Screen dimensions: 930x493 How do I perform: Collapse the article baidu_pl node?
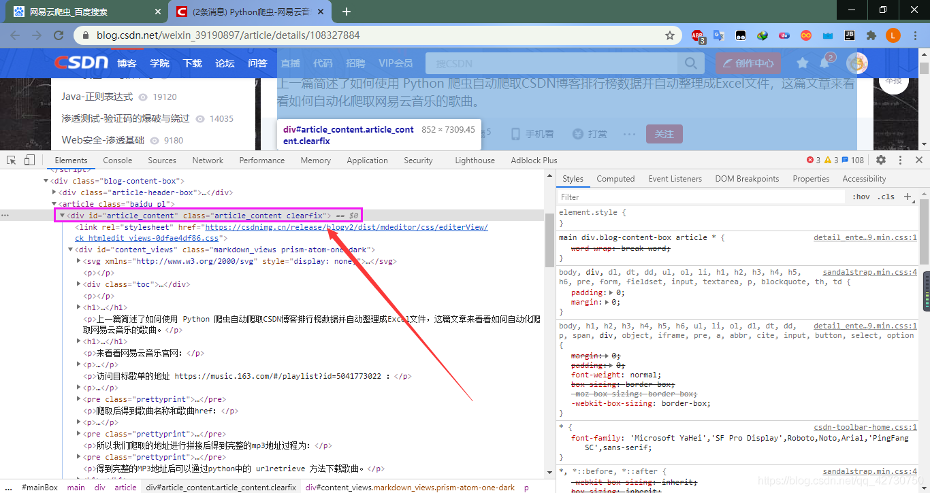tap(54, 204)
